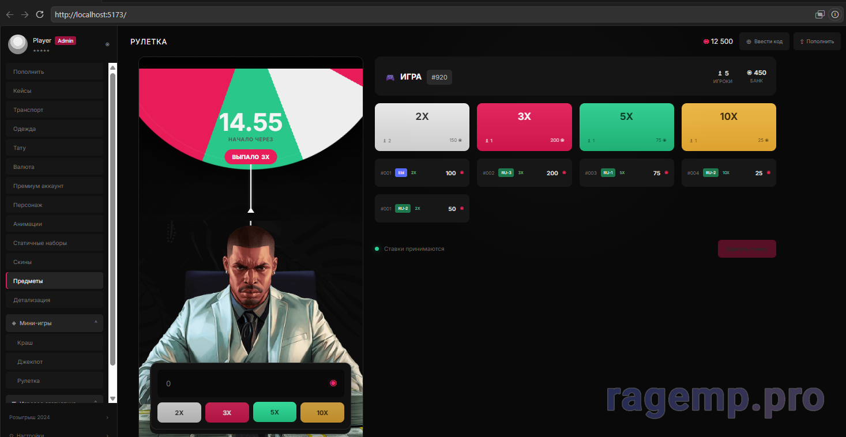Open the Скины section
The width and height of the screenshot is (846, 437).
[x=54, y=262]
